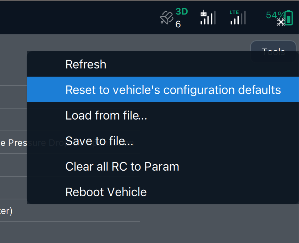Click the 54% battery percentage text
Viewport: 299px width, 243px height.
click(275, 15)
